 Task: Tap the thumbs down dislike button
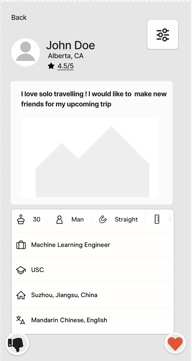pyautogui.click(x=17, y=343)
